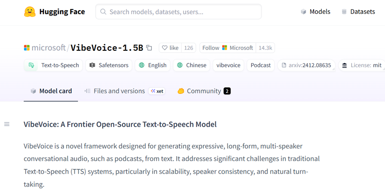Click the heart like icon

[165, 48]
